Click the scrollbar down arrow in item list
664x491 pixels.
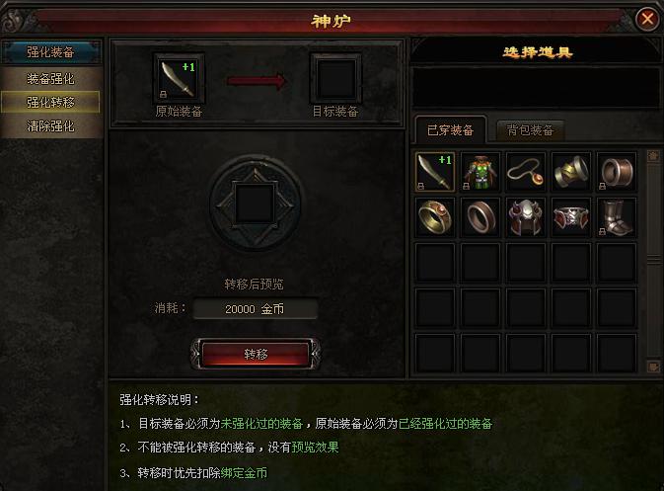click(652, 367)
